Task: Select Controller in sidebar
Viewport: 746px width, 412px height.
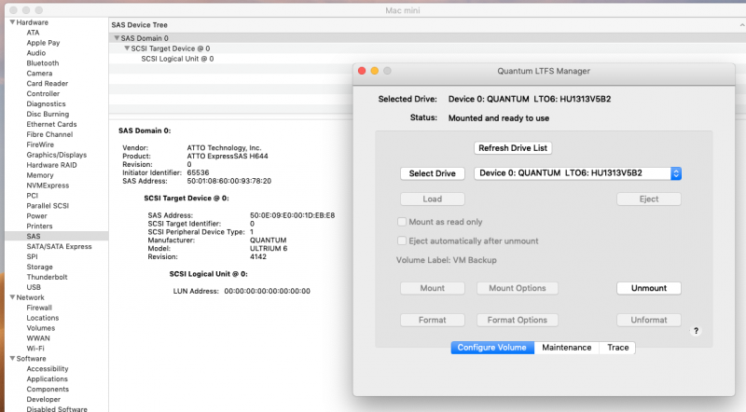Action: coord(43,94)
